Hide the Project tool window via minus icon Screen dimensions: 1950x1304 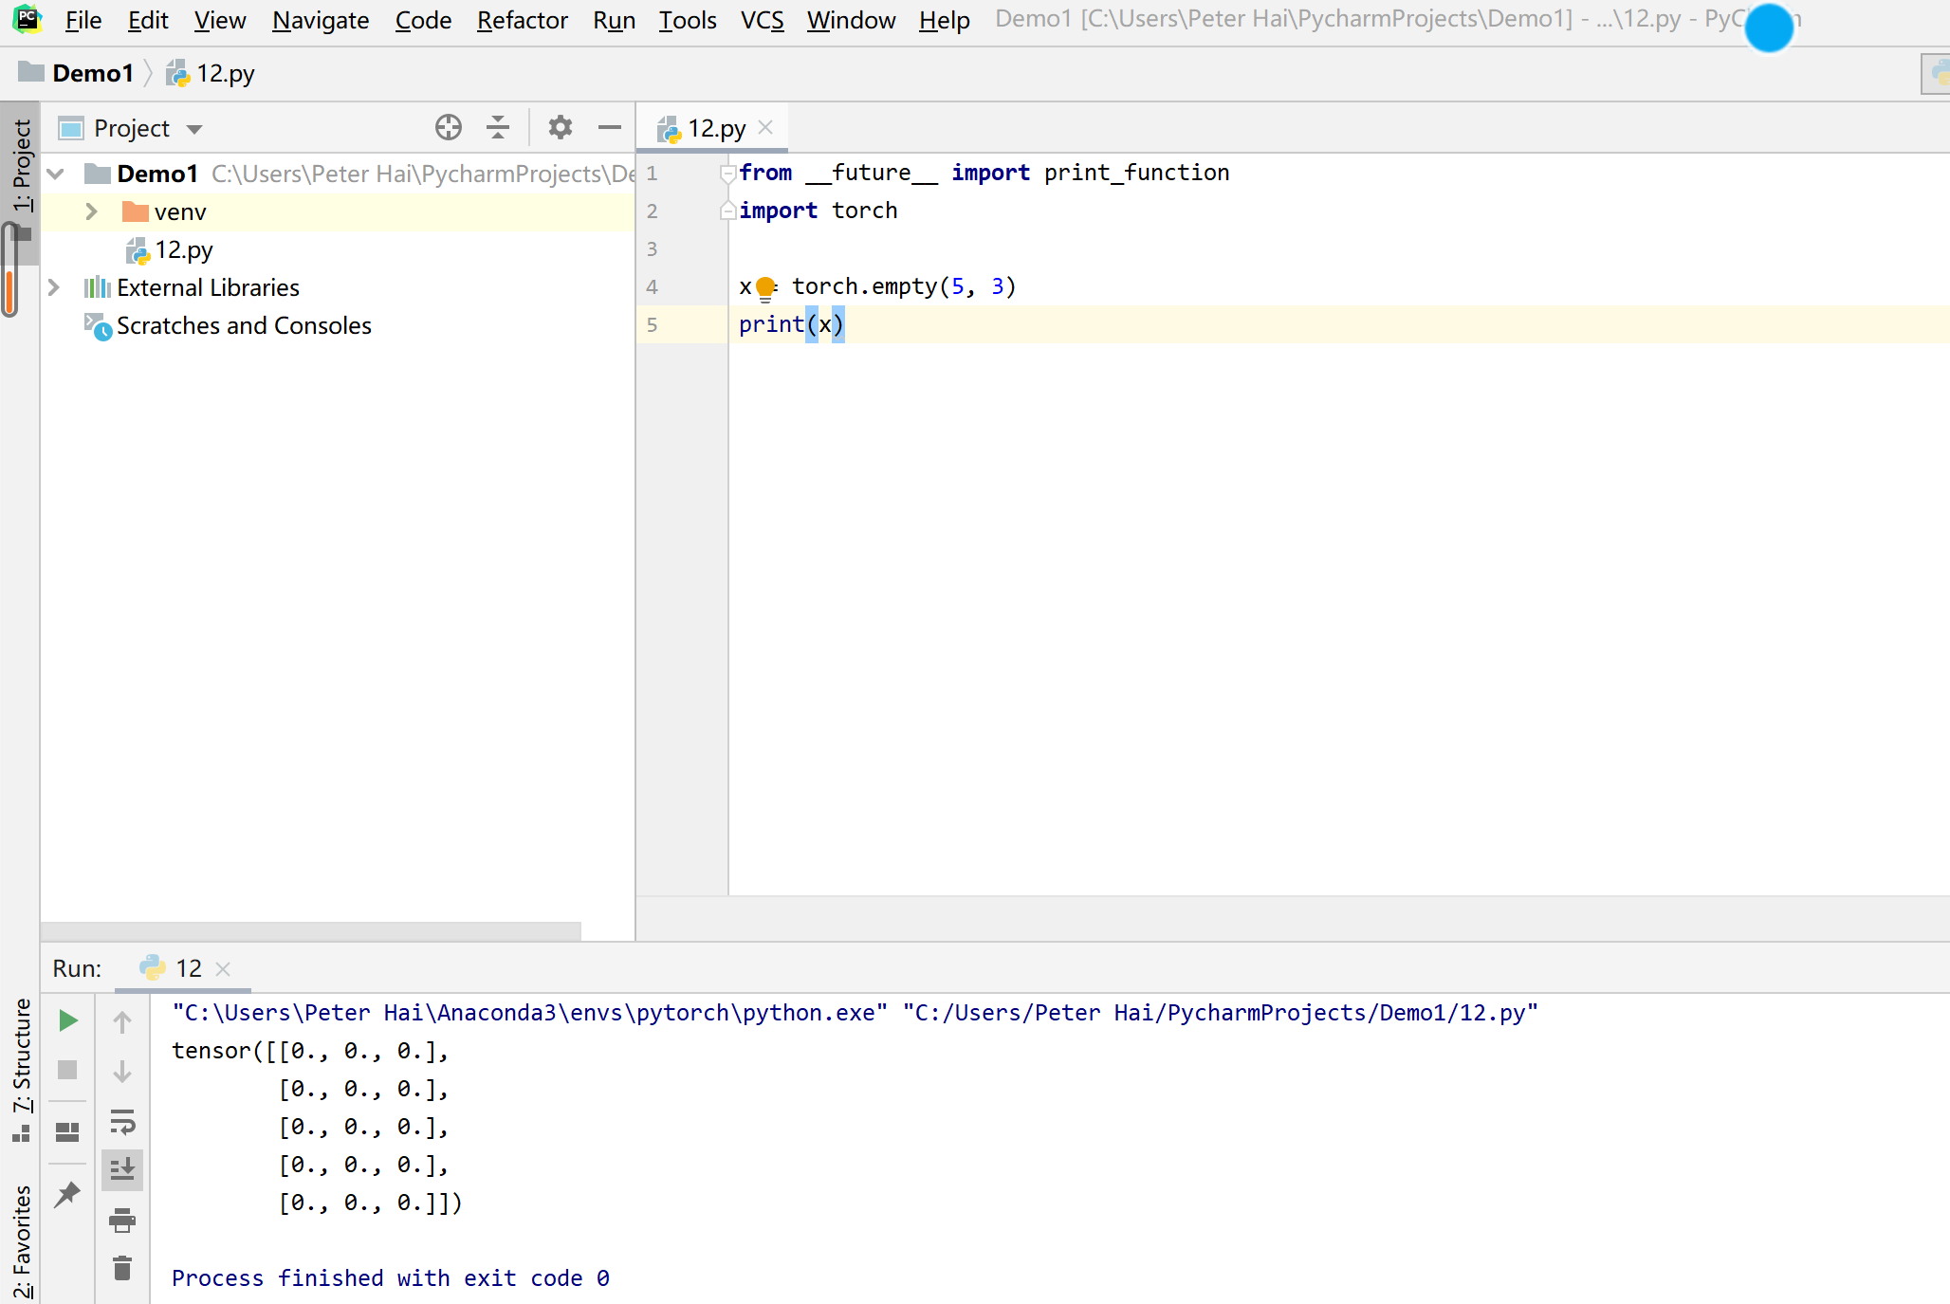610,127
